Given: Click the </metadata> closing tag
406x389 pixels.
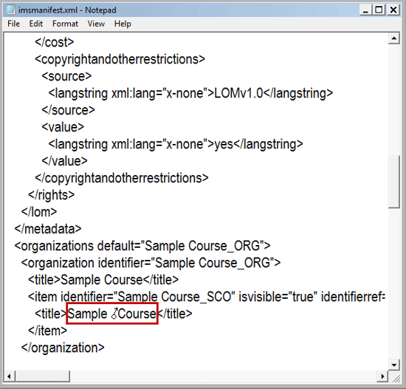Looking at the screenshot, I should pyautogui.click(x=48, y=229).
